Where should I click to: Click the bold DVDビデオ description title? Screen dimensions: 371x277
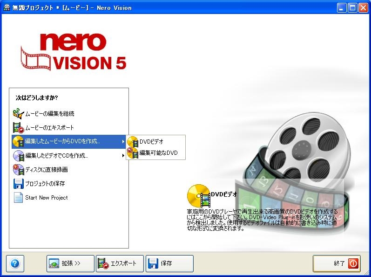pos(224,194)
